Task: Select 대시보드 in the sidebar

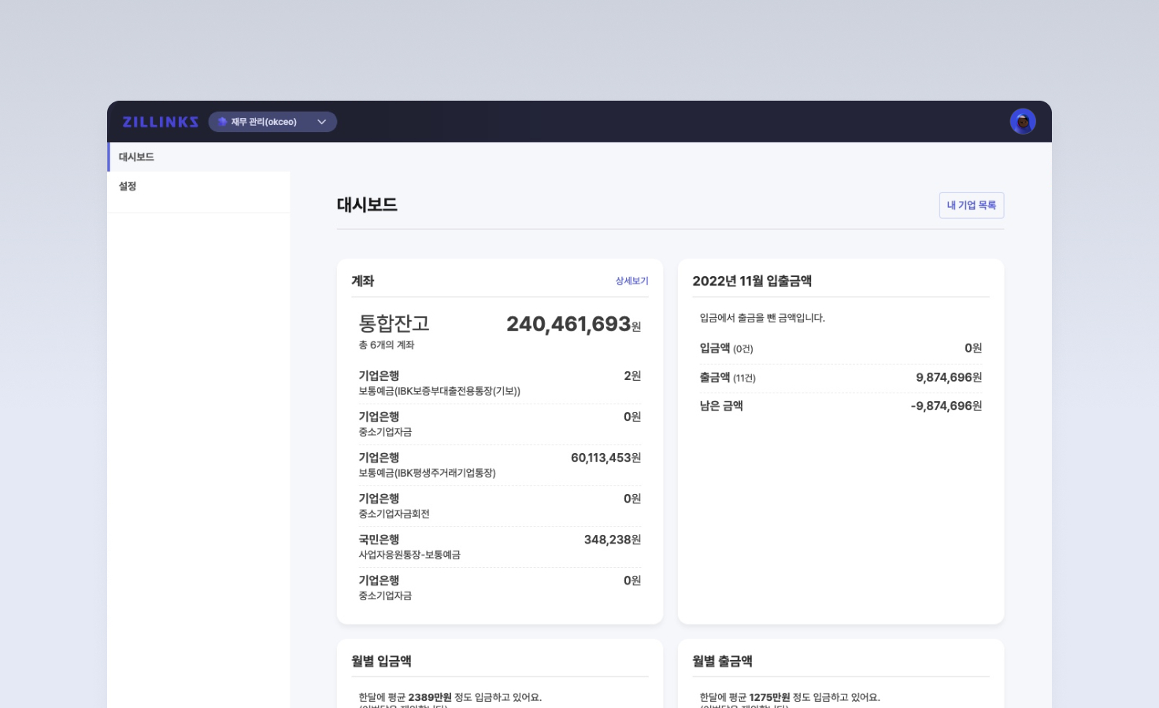Action: pyautogui.click(x=198, y=157)
